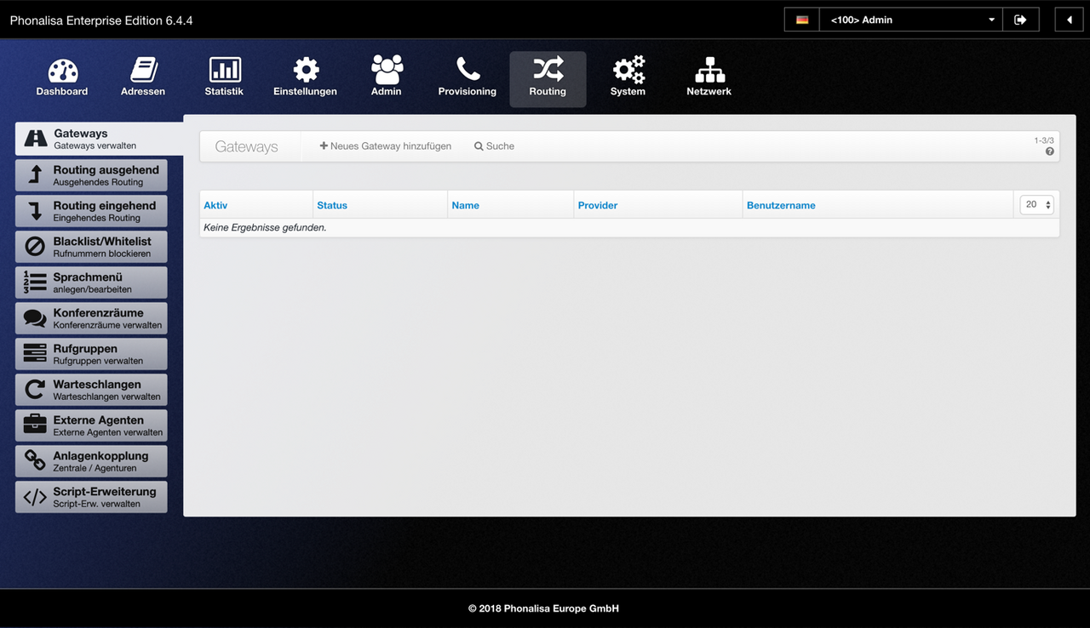Select the Routing shuffle icon

[x=548, y=71]
